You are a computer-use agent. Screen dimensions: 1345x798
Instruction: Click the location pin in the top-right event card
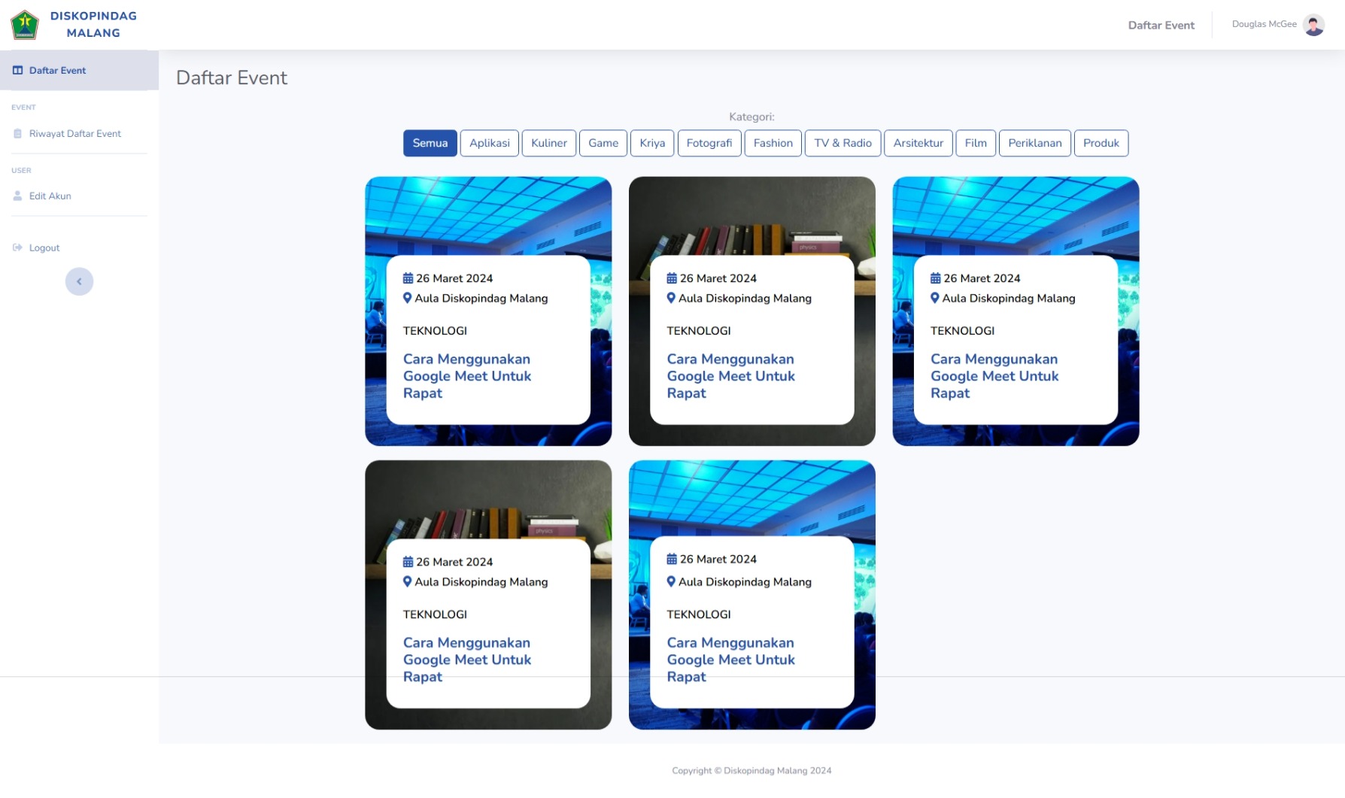(935, 298)
